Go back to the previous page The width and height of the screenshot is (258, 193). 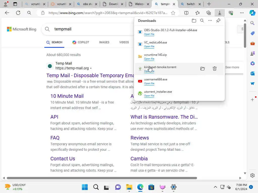tap(7, 13)
